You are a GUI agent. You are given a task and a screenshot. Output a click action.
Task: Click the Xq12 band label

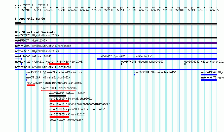18,22
